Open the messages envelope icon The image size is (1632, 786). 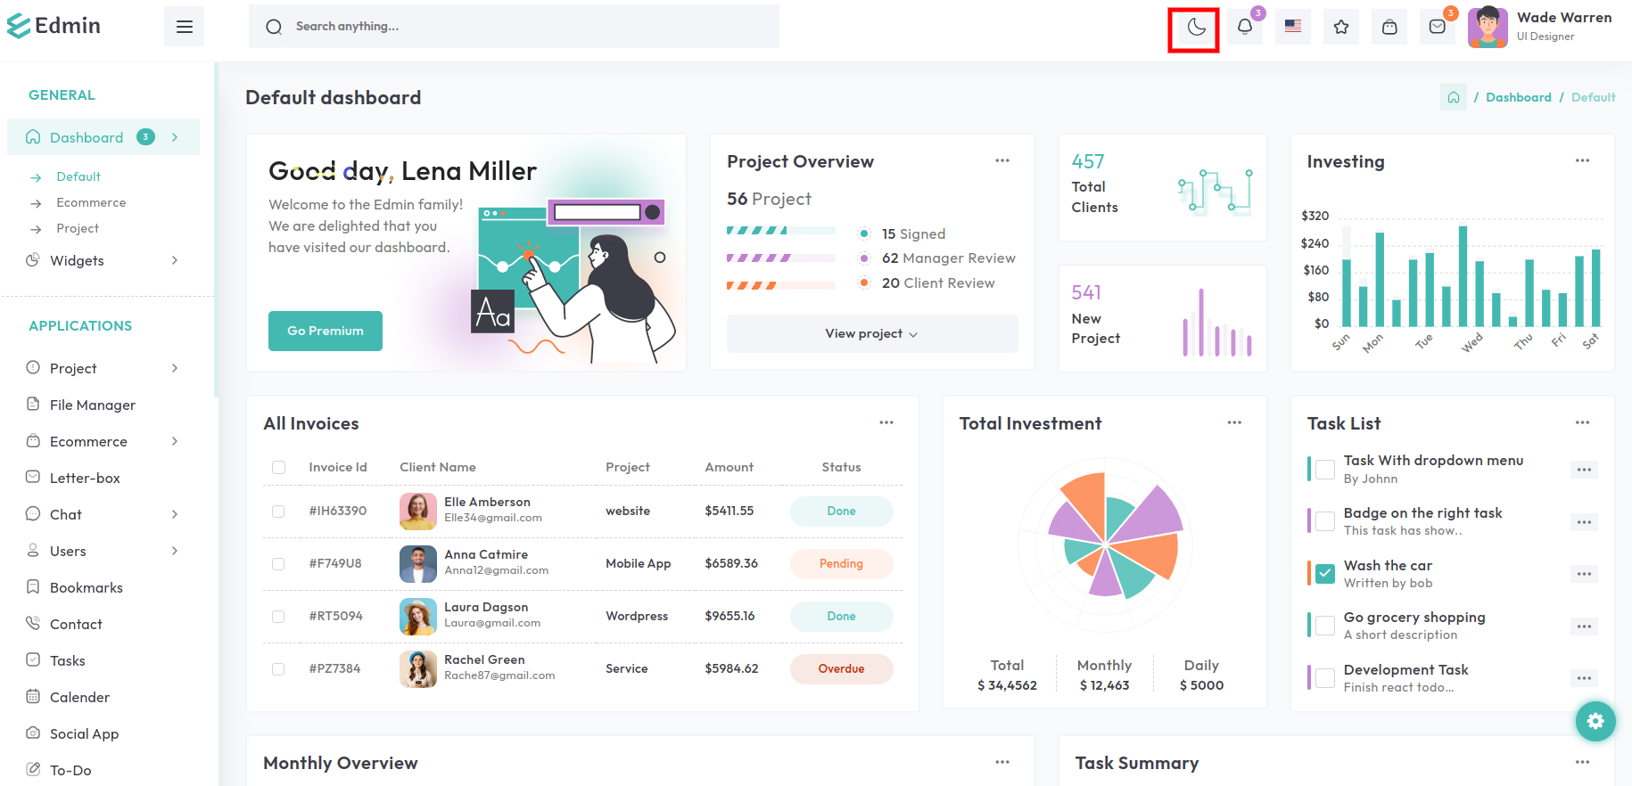click(x=1437, y=28)
